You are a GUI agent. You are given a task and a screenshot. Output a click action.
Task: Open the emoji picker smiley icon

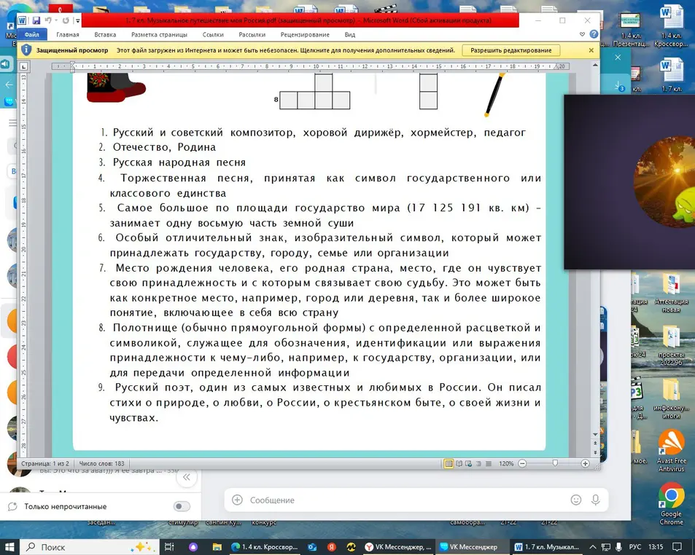(575, 500)
